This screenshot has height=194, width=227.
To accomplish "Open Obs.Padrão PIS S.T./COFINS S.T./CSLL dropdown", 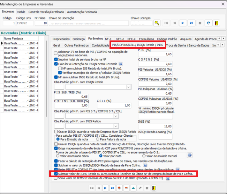I will click(116, 116).
